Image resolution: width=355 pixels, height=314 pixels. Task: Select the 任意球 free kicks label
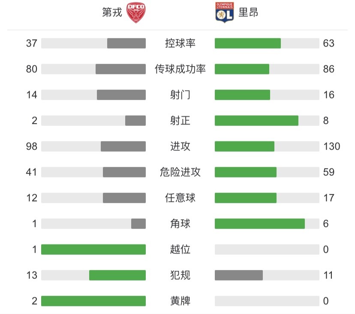tap(180, 198)
